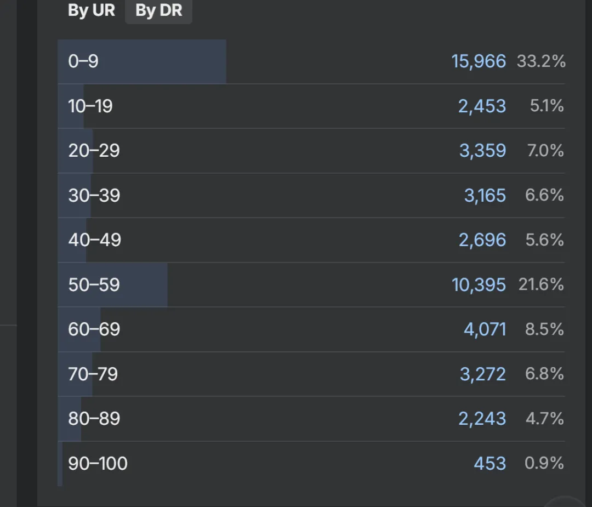Click the 453 count link
The width and height of the screenshot is (592, 507).
489,463
